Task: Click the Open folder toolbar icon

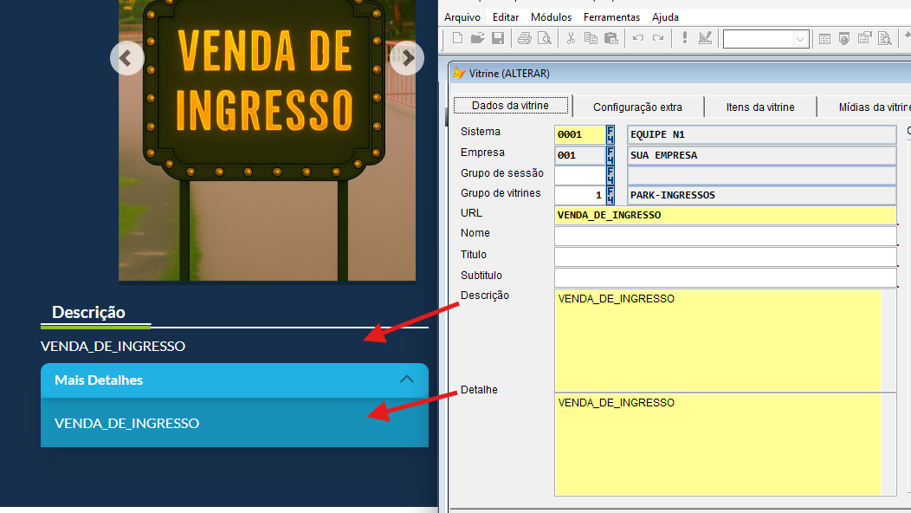Action: tap(477, 38)
